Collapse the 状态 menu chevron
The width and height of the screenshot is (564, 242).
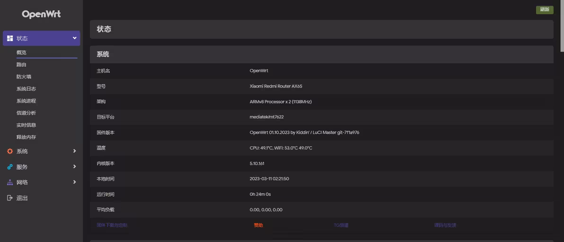(74, 38)
